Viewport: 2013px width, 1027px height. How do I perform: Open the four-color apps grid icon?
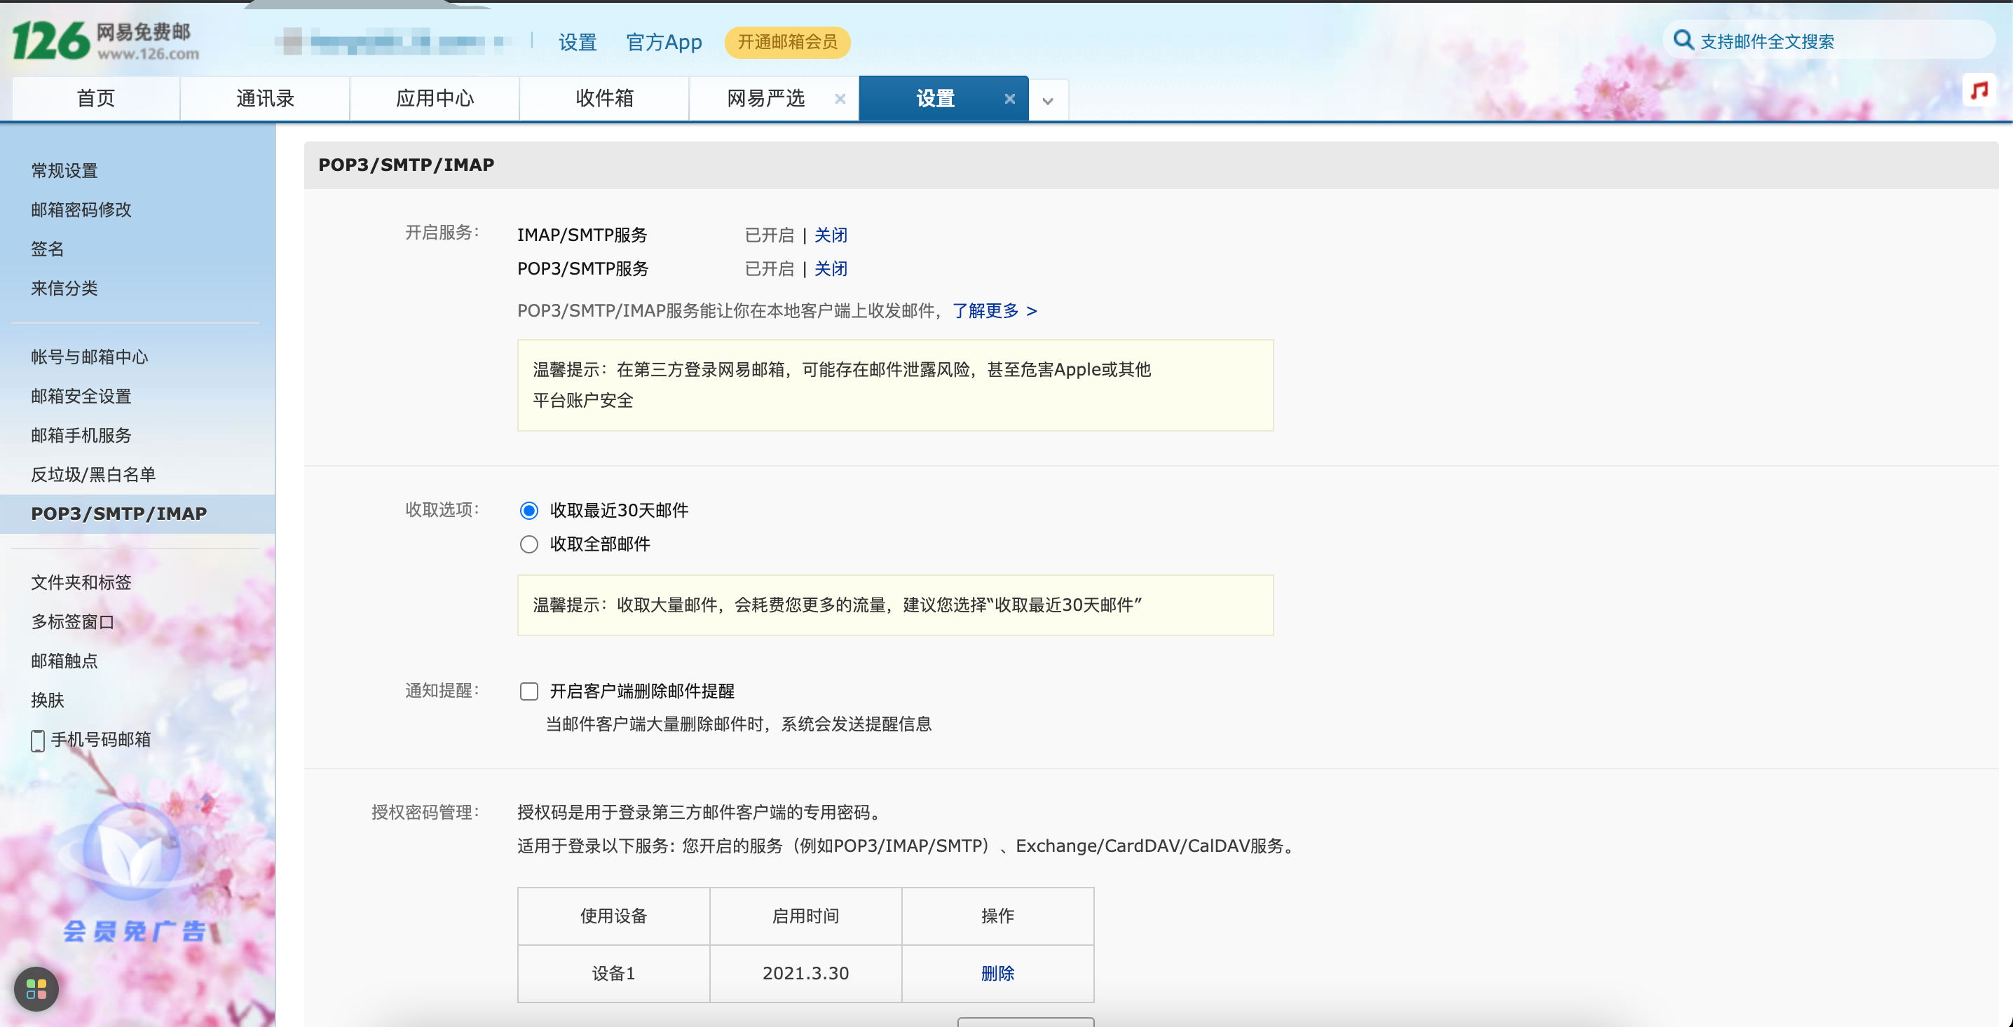click(x=36, y=989)
